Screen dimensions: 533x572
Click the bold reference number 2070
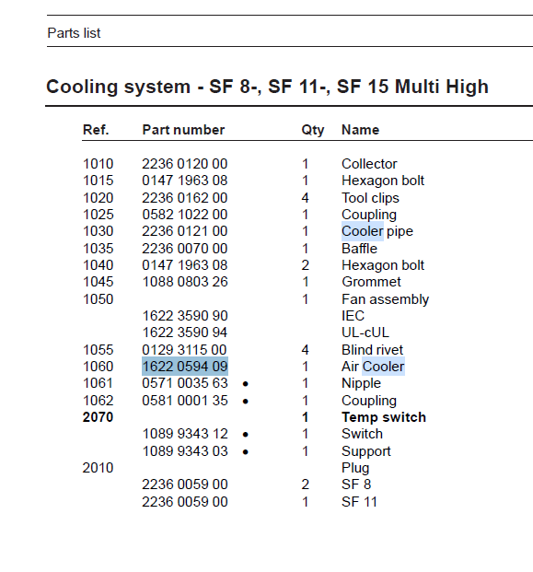pos(98,417)
